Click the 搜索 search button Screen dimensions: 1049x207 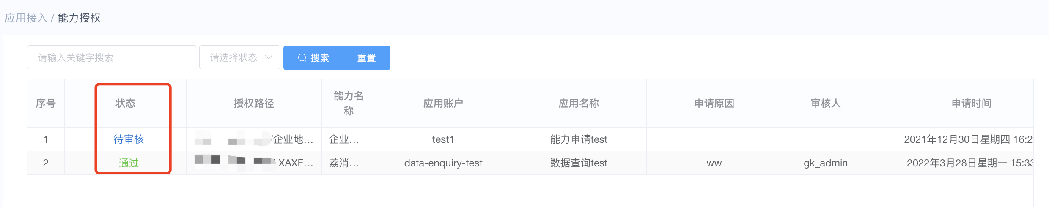coord(313,58)
